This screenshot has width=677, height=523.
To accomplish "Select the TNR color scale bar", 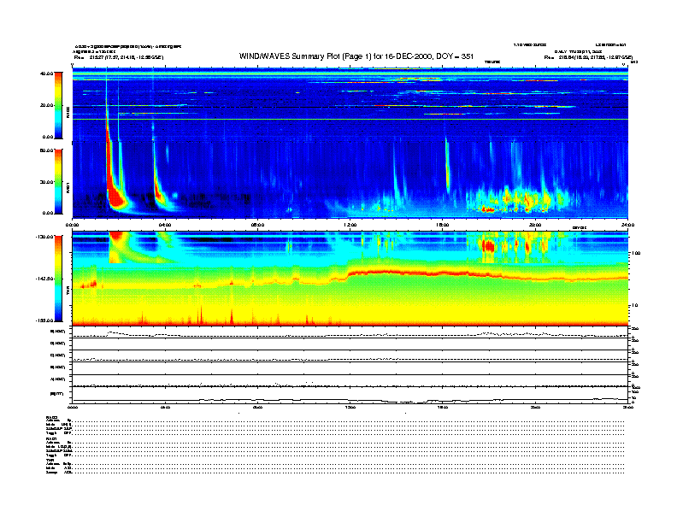I will click(x=58, y=279).
